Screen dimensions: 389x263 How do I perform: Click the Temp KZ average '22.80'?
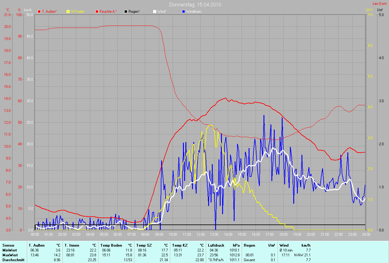[199, 260]
